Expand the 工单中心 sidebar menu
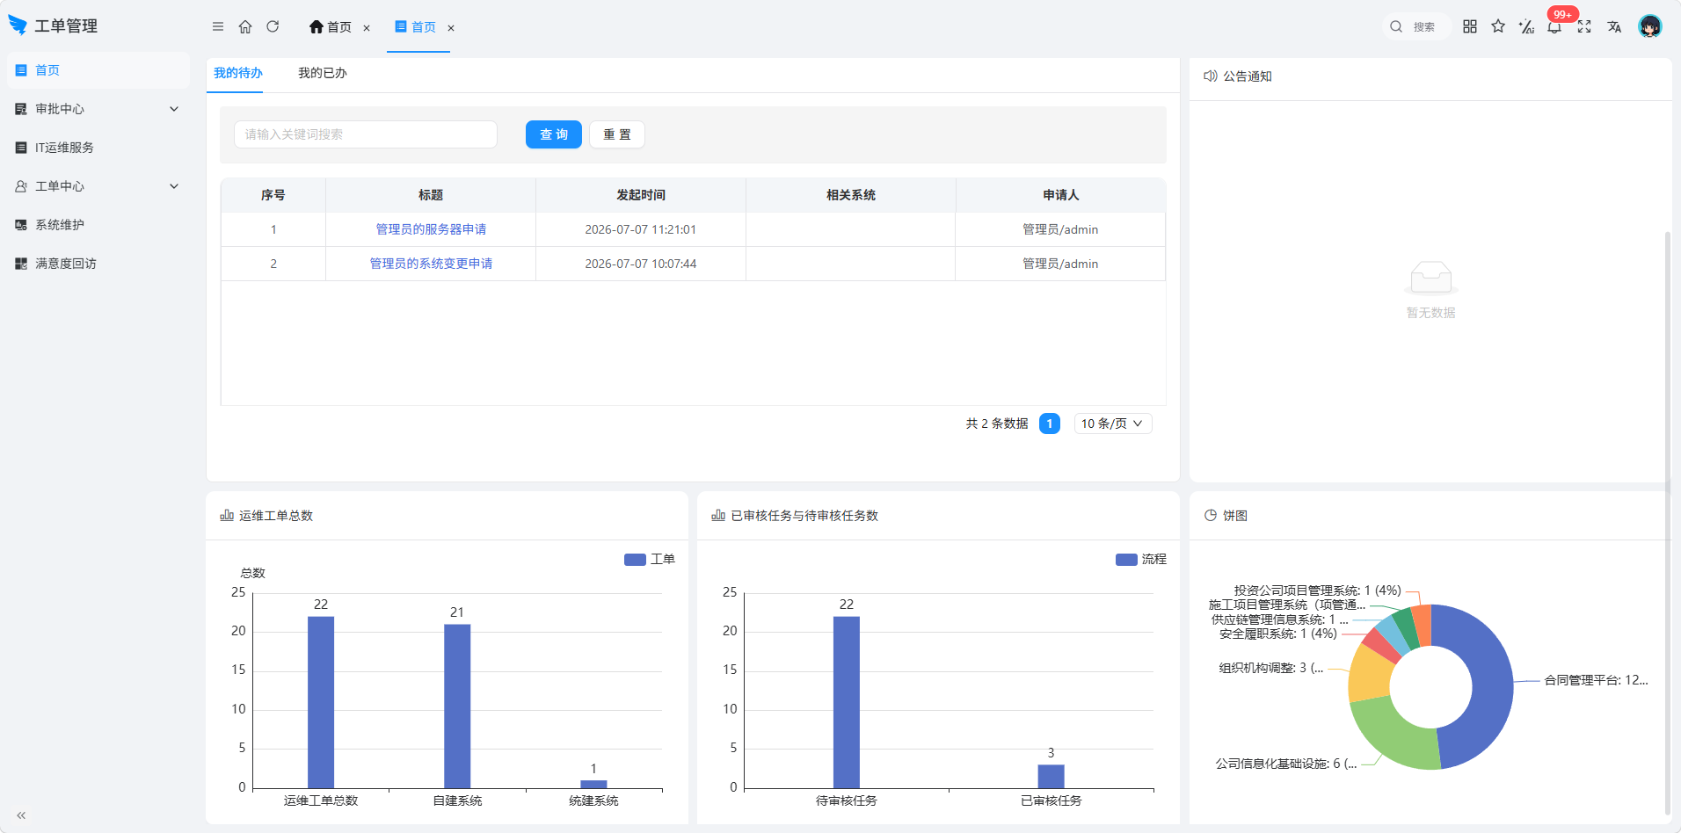Image resolution: width=1681 pixels, height=833 pixels. tap(98, 186)
